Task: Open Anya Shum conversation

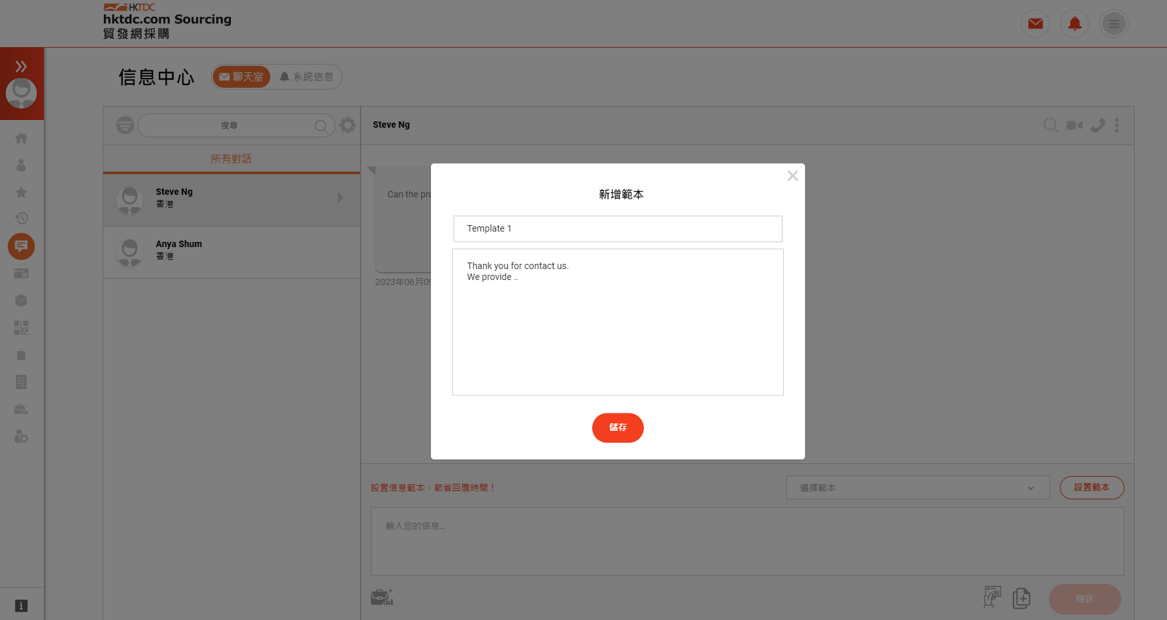Action: (231, 252)
